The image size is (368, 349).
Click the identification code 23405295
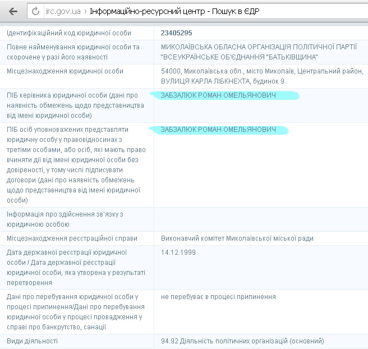click(177, 33)
